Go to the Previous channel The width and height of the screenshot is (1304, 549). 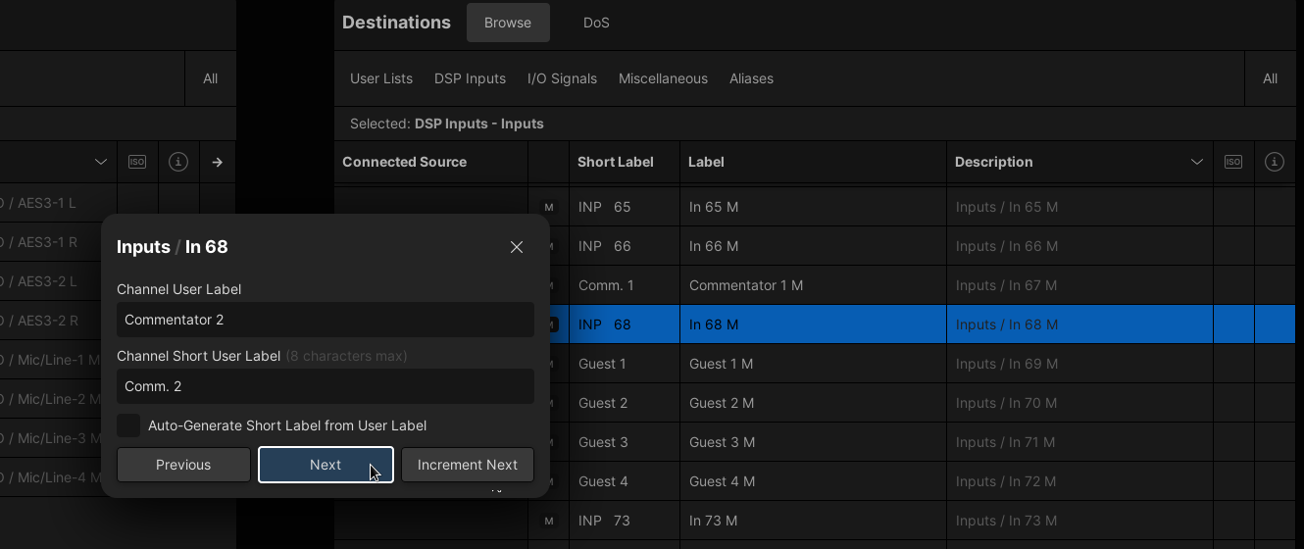[183, 465]
